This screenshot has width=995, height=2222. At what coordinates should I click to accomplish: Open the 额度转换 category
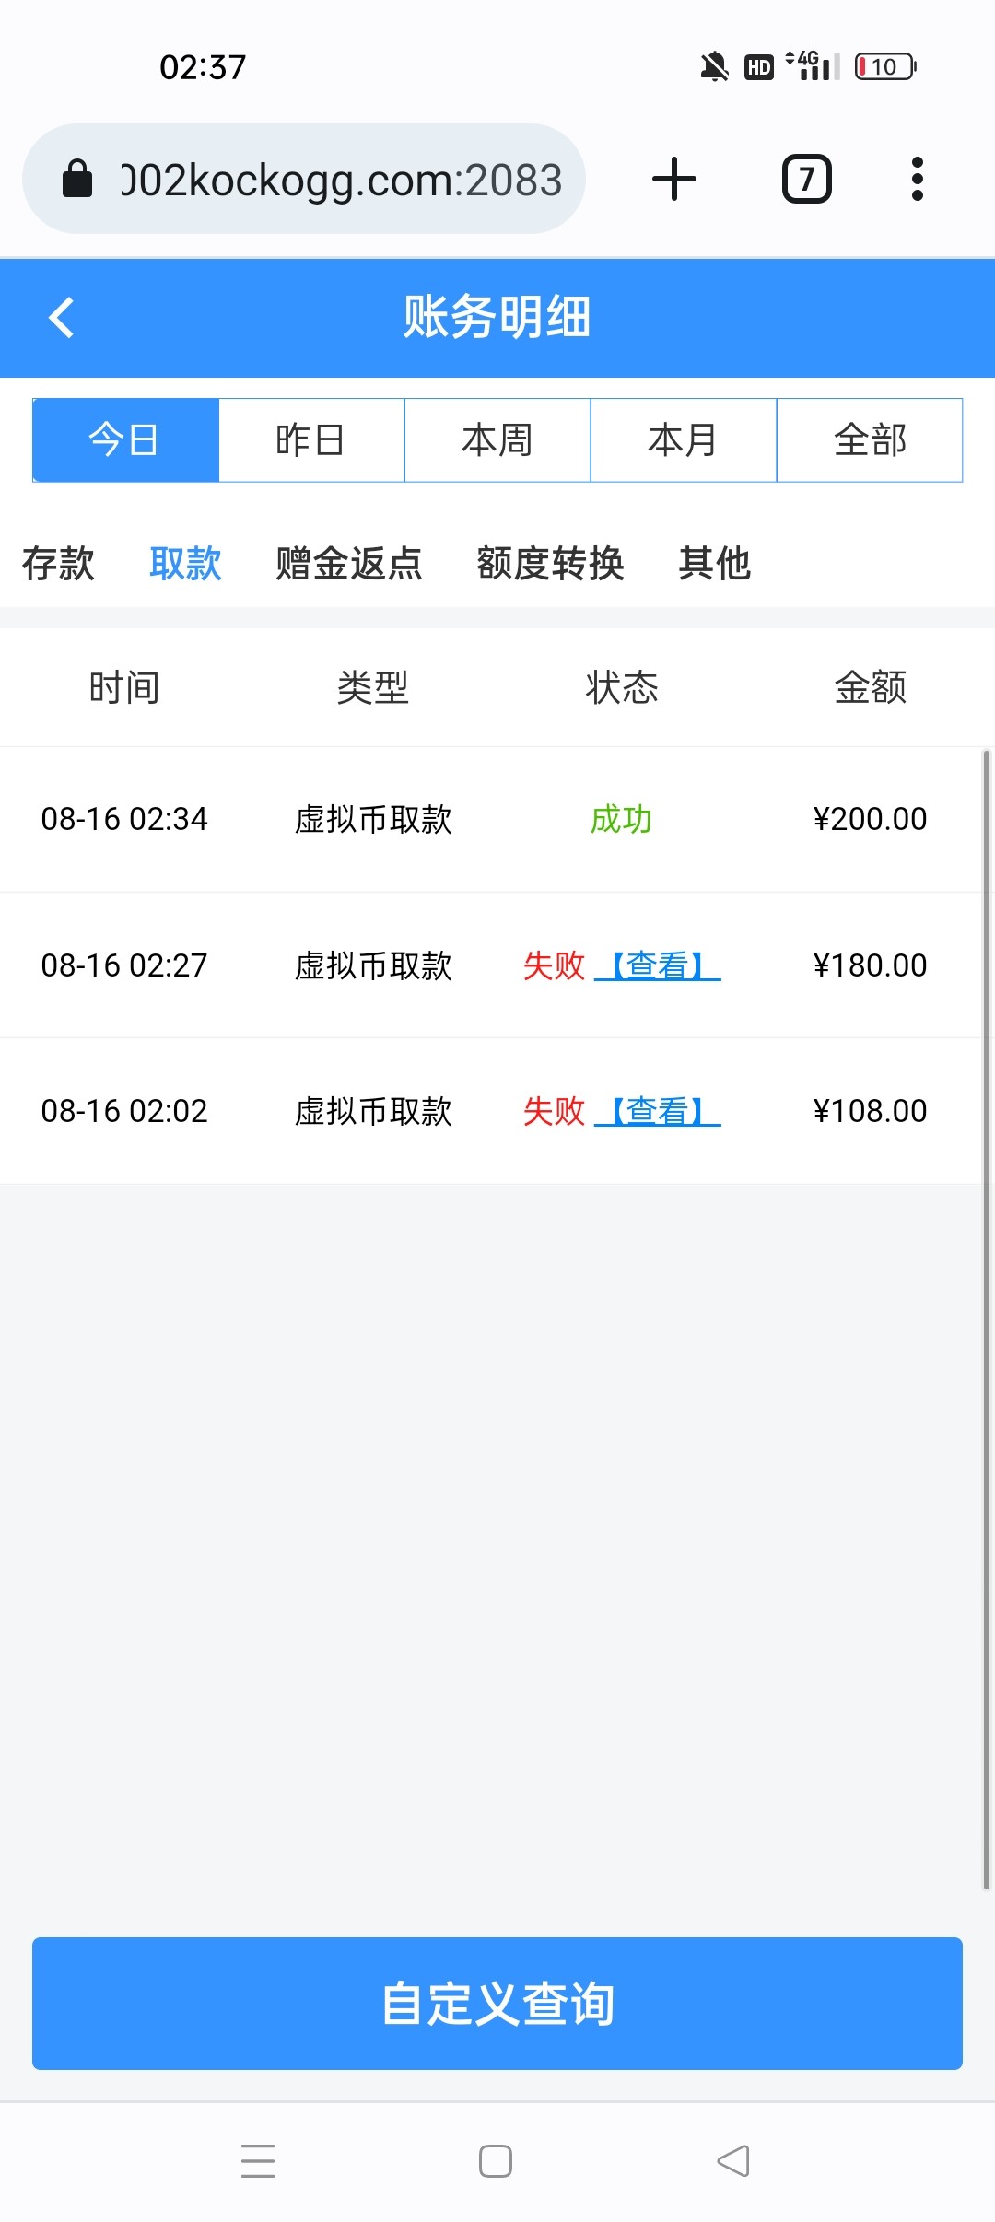pyautogui.click(x=550, y=563)
